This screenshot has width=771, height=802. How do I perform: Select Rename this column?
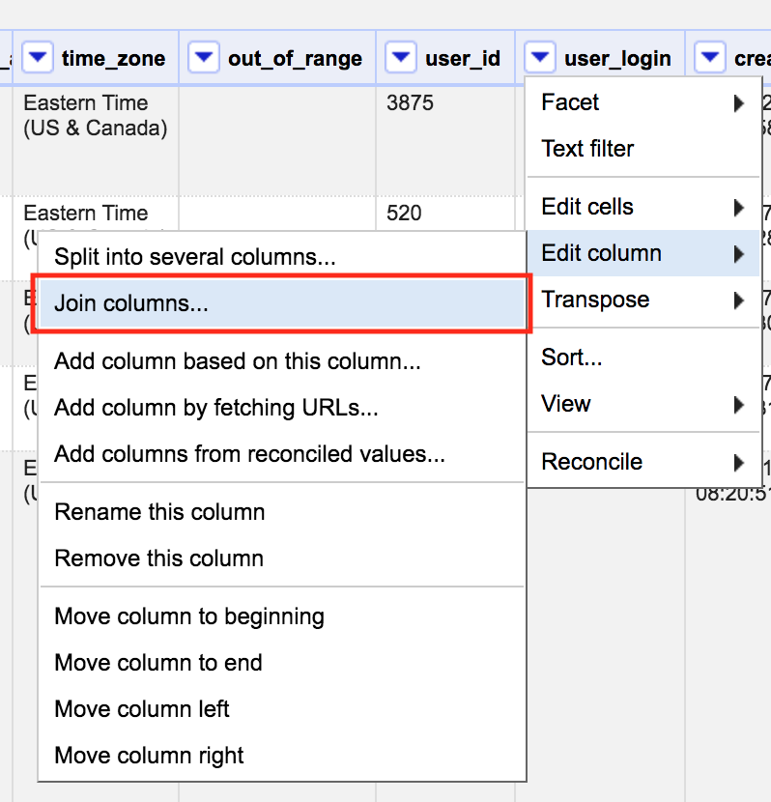(x=159, y=512)
